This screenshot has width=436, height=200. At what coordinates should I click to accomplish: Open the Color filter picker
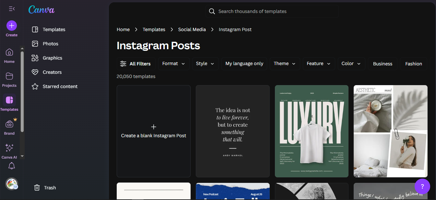[351, 64]
